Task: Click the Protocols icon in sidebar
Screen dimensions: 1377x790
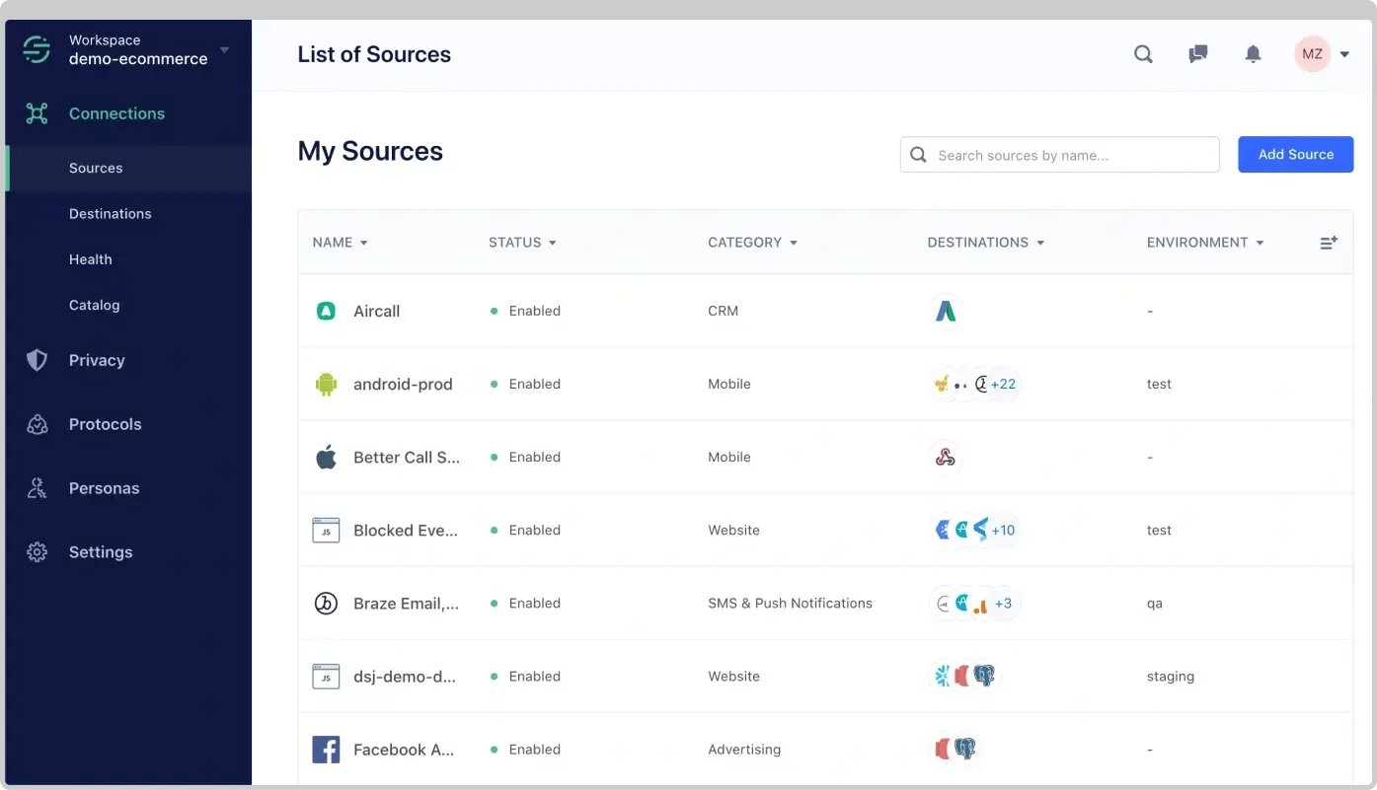Action: (x=37, y=424)
